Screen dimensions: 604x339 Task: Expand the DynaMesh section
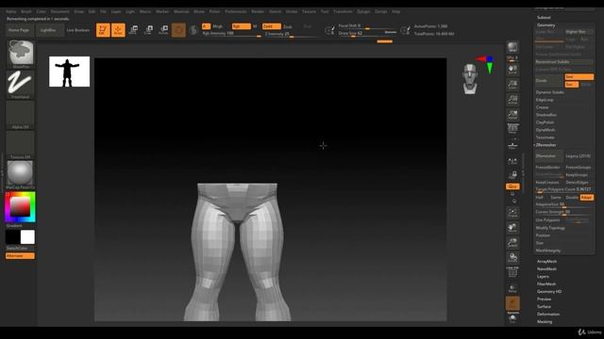[545, 130]
